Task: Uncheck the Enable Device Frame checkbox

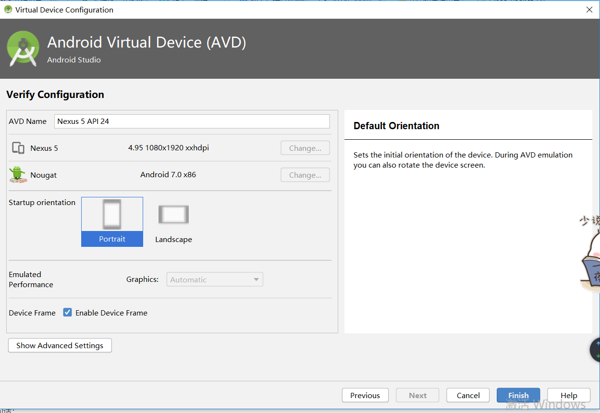Action: tap(68, 313)
